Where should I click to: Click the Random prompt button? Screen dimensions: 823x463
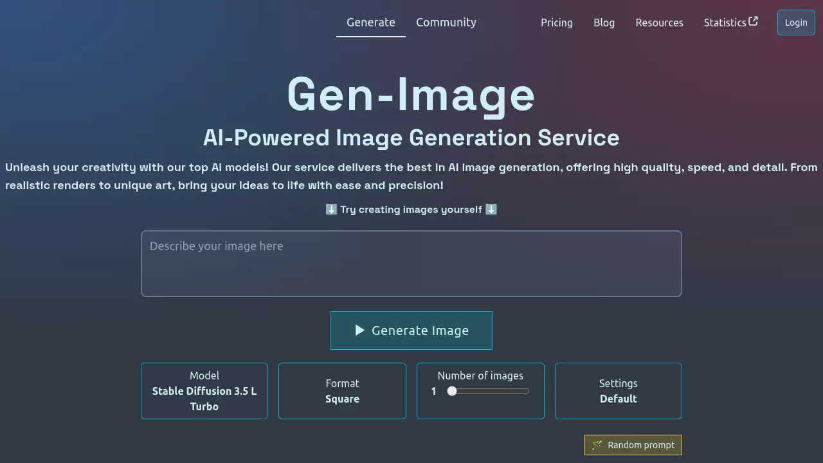tap(633, 445)
